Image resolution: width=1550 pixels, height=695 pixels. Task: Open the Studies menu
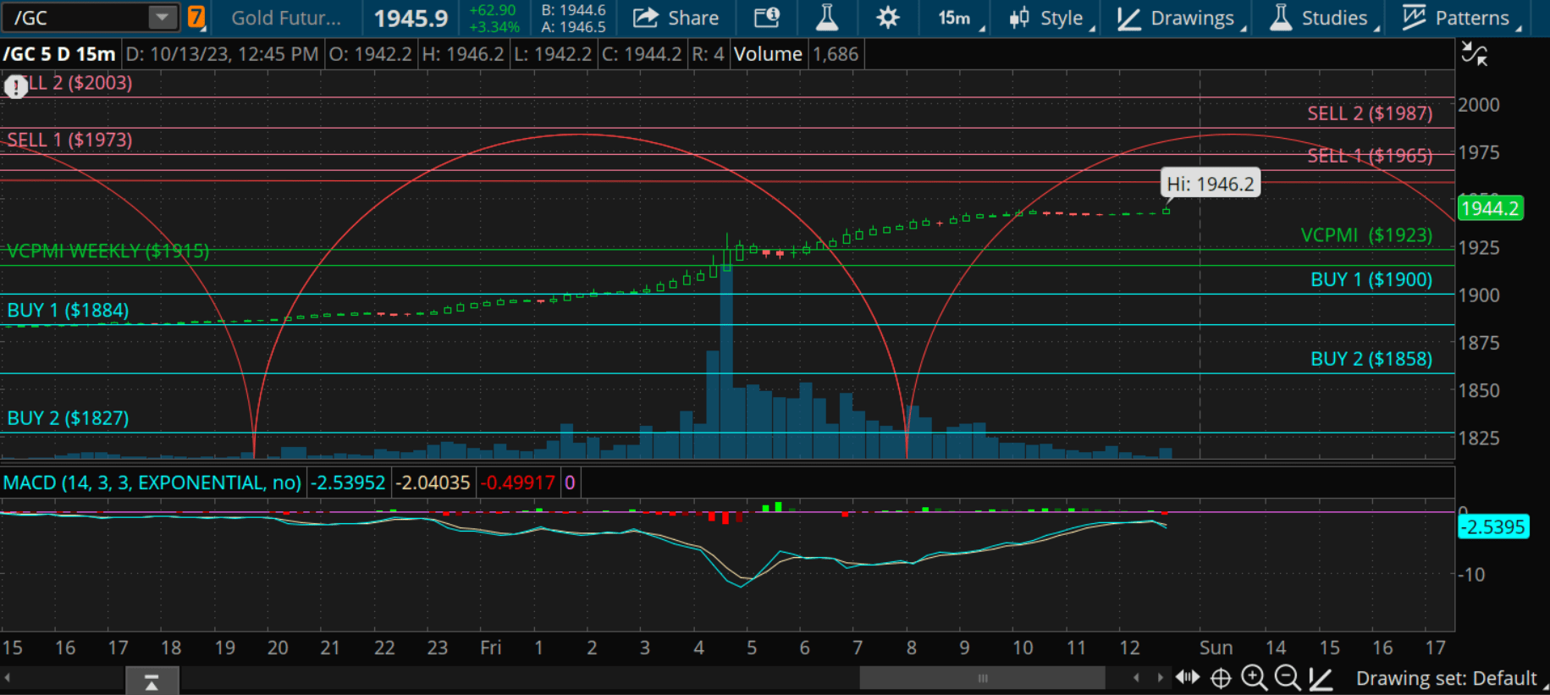[x=1323, y=18]
